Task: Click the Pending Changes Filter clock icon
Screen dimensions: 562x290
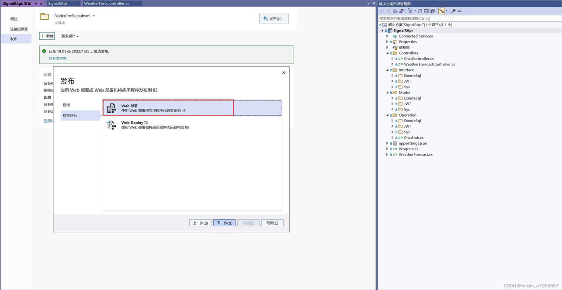Action: [x=410, y=11]
